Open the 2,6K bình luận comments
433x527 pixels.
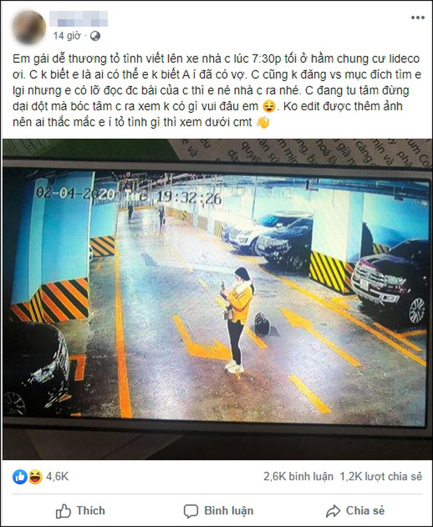tap(298, 477)
